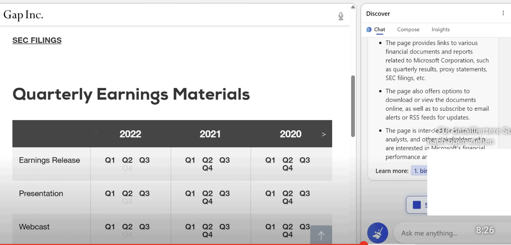Open 2021 Q4 Presentation link
Image resolution: width=511 pixels, height=245 pixels.
coord(207,201)
